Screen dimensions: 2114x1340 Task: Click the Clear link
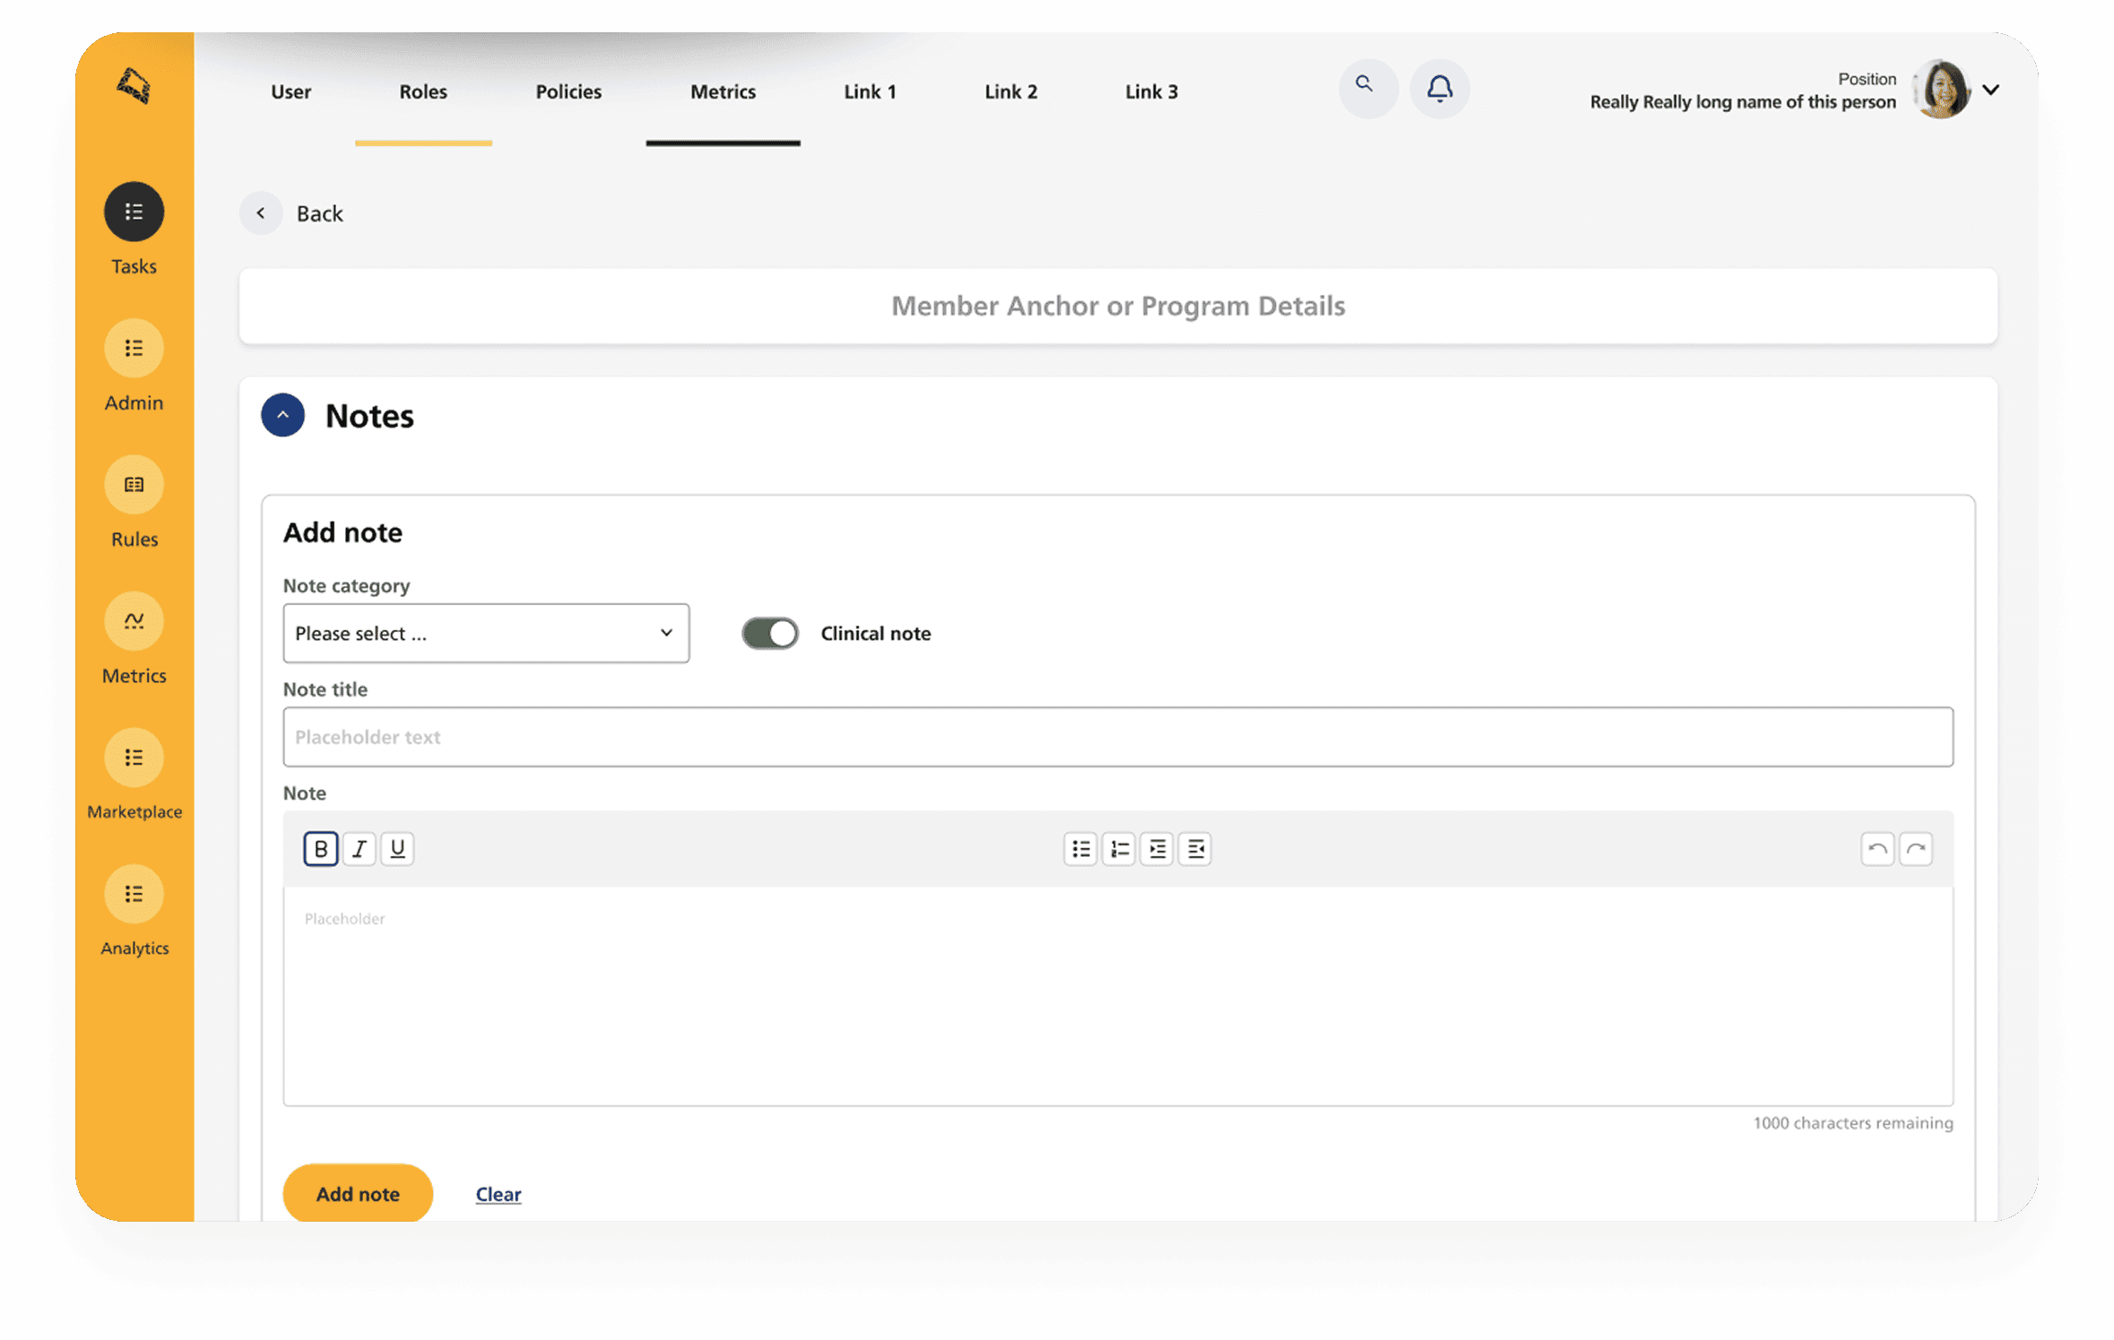(498, 1194)
